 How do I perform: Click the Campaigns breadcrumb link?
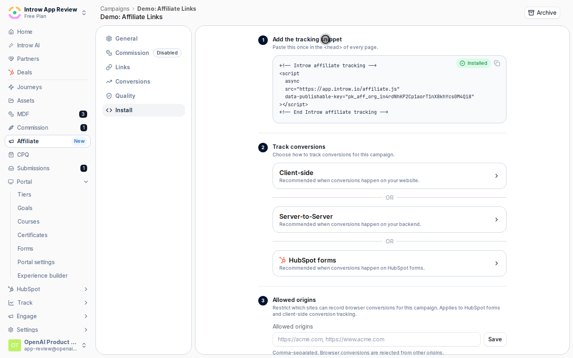click(x=115, y=9)
